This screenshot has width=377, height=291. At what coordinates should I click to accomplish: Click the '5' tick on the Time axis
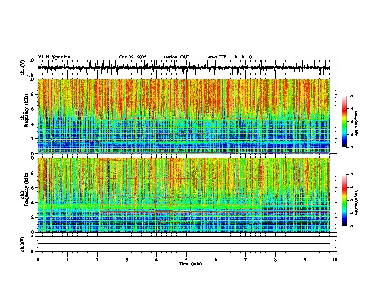point(186,260)
